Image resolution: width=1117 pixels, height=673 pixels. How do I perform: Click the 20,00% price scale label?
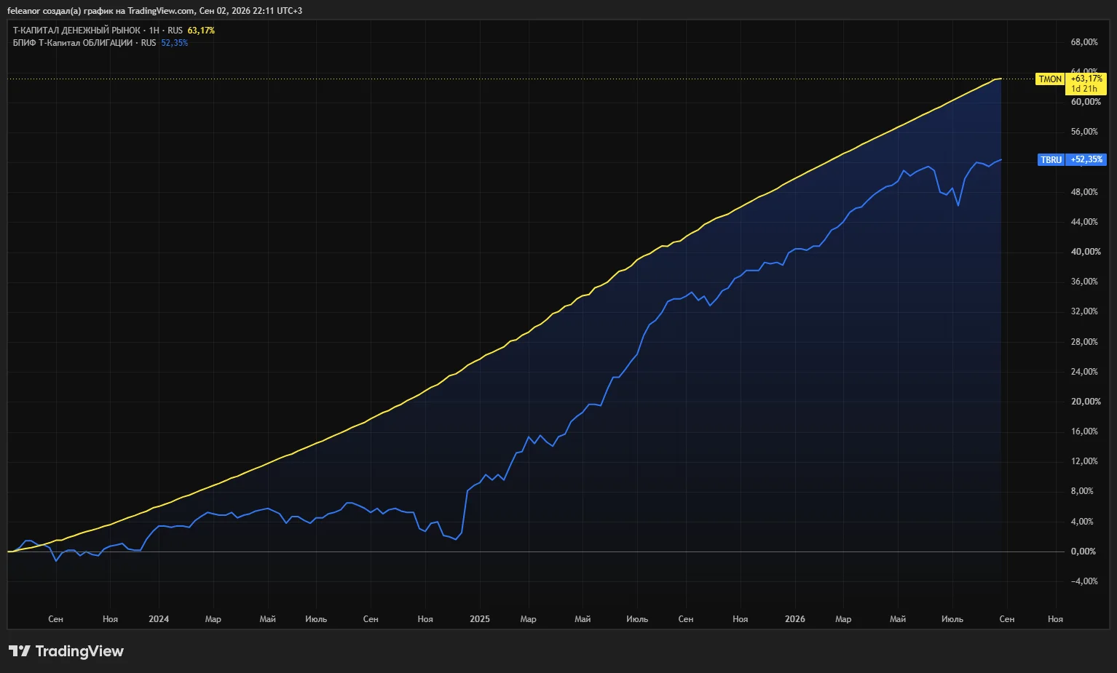1086,402
